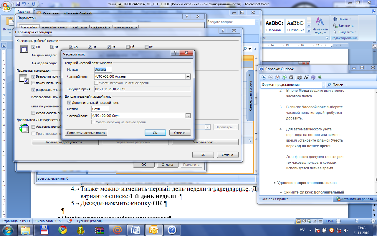Click OK in Time Zone dialog
377x236 pixels.
(x=155, y=133)
